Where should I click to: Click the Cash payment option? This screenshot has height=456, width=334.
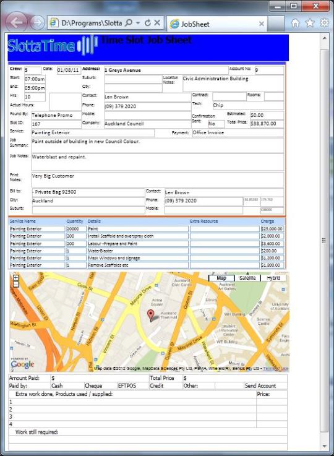coord(57,386)
